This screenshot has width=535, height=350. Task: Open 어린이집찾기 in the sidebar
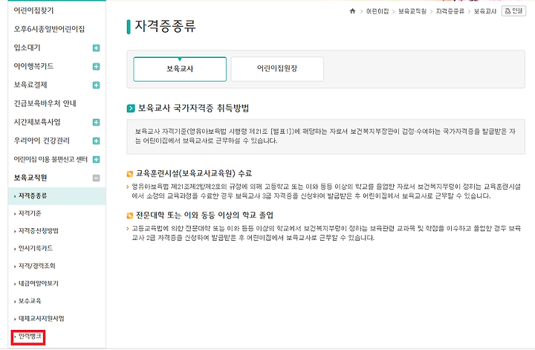pos(33,10)
